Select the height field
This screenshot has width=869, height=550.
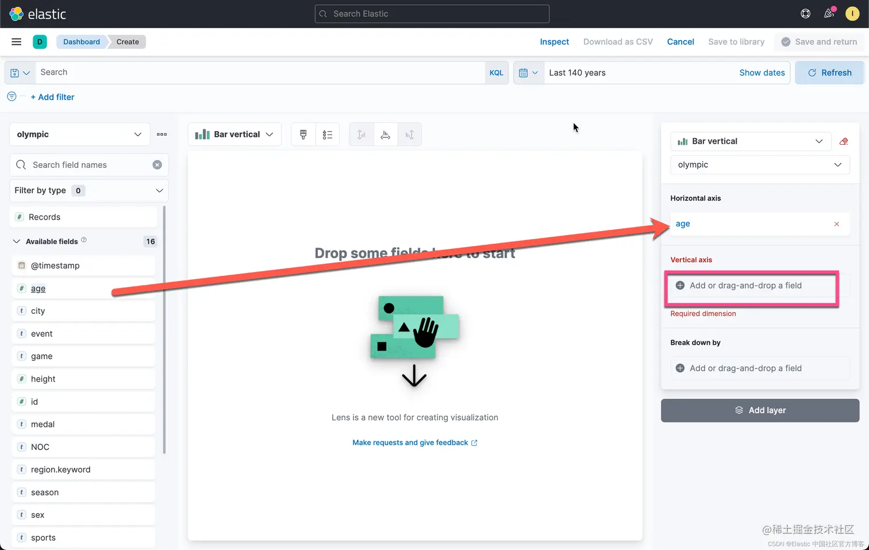coord(83,379)
